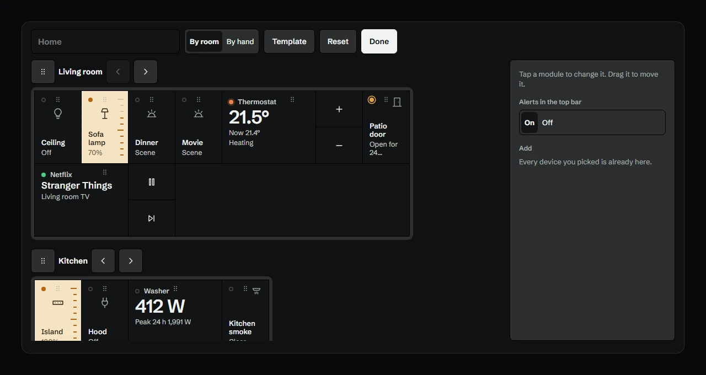Toggle the Island light status dot
The height and width of the screenshot is (375, 706).
tap(44, 289)
